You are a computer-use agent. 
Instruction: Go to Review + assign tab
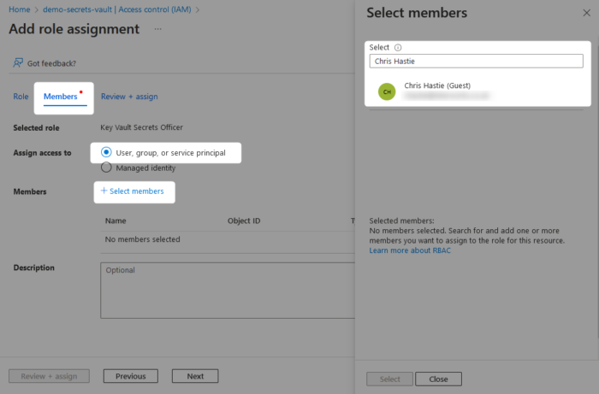tap(129, 97)
